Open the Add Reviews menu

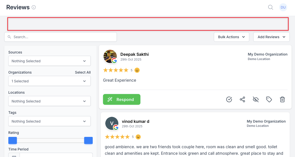click(x=271, y=37)
